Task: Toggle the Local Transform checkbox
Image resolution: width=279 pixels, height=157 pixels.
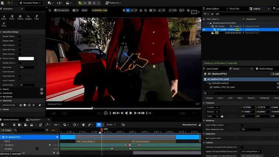Action: (20, 81)
